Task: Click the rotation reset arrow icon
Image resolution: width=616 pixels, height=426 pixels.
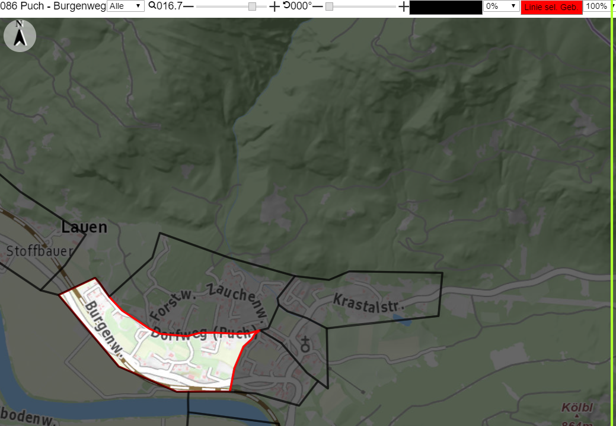Action: [286, 5]
